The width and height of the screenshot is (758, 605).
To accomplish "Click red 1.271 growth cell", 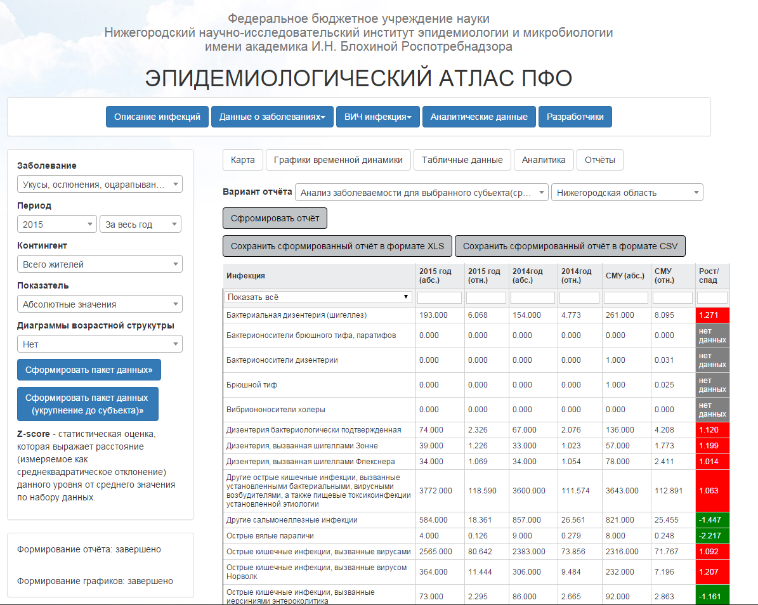I will pos(712,315).
